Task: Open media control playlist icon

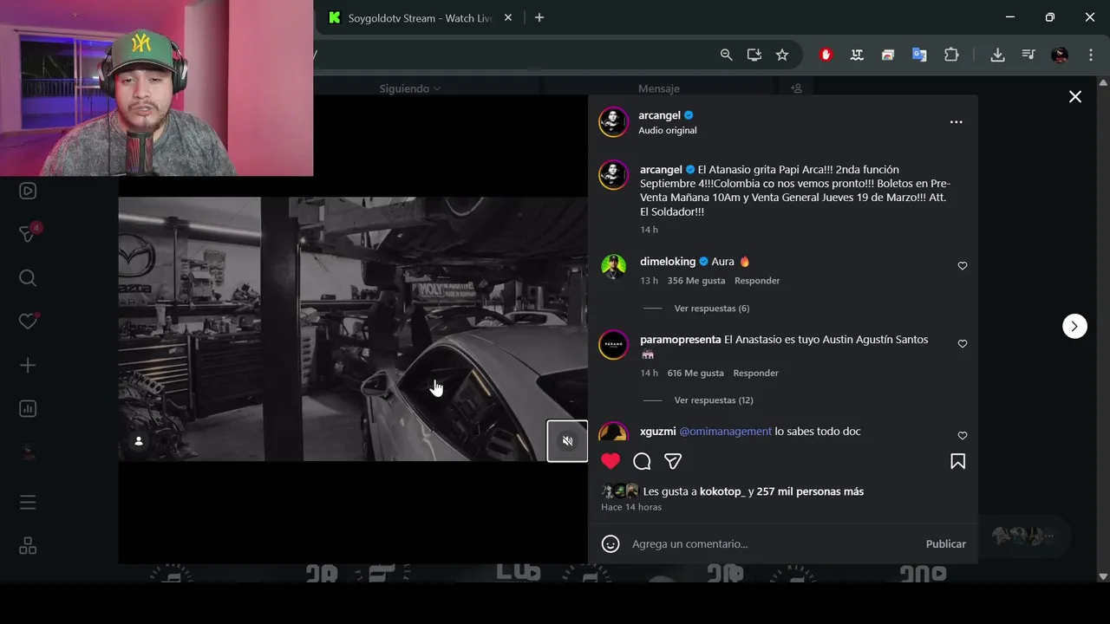Action: coord(1028,55)
